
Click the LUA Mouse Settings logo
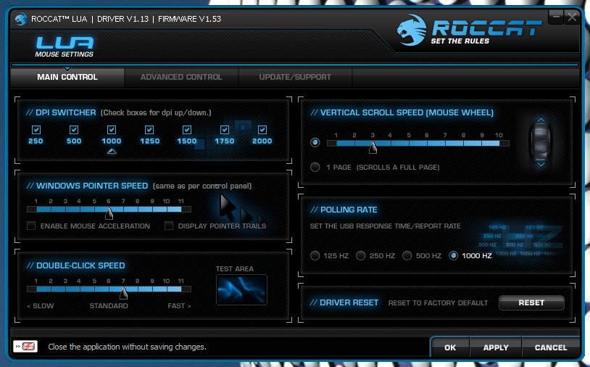[65, 46]
